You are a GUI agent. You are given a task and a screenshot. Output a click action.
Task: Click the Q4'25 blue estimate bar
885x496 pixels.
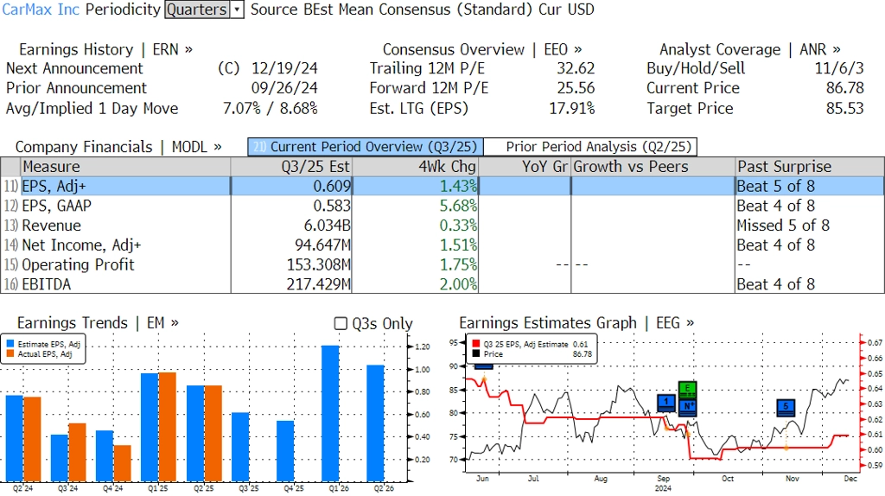tap(285, 451)
